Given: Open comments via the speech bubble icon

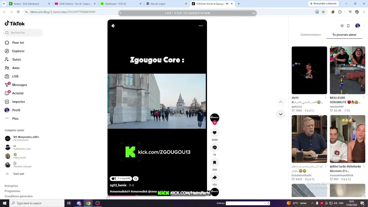Looking at the screenshot, I should coord(214,147).
